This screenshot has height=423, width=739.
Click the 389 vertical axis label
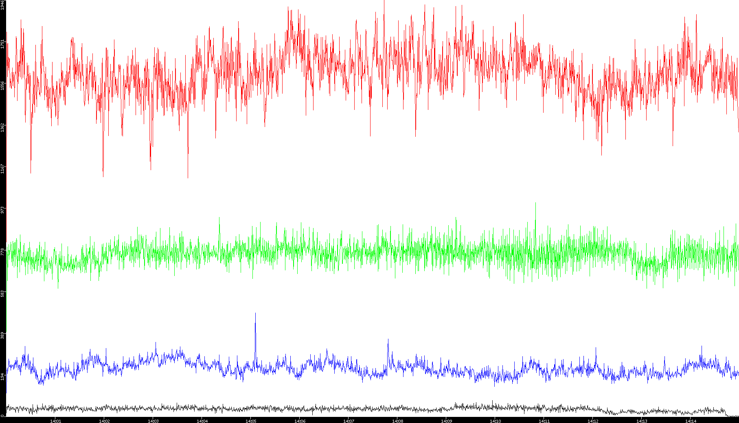[x=2, y=335]
